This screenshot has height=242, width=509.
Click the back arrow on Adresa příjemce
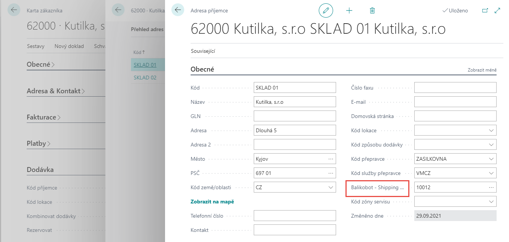[x=177, y=10]
